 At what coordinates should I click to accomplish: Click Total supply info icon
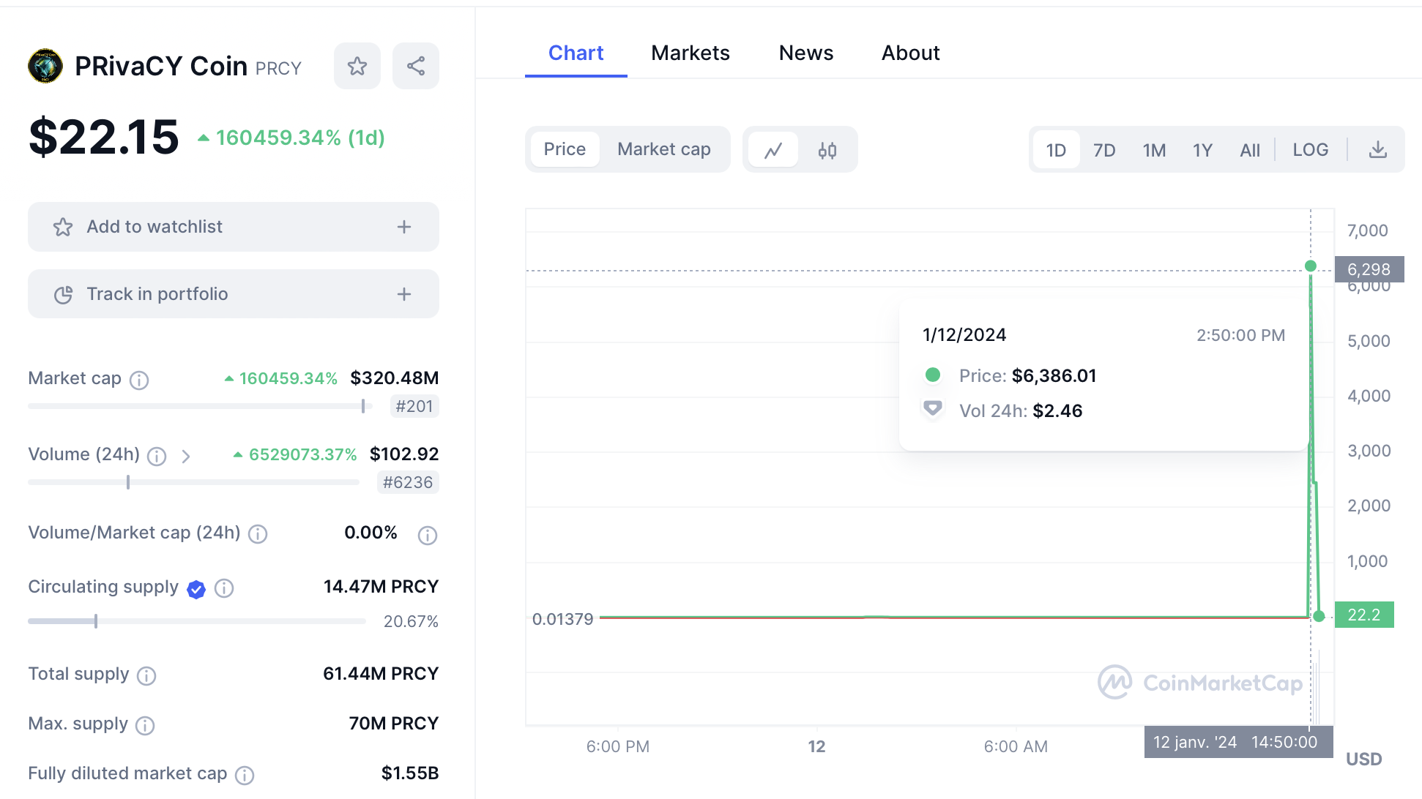146,675
